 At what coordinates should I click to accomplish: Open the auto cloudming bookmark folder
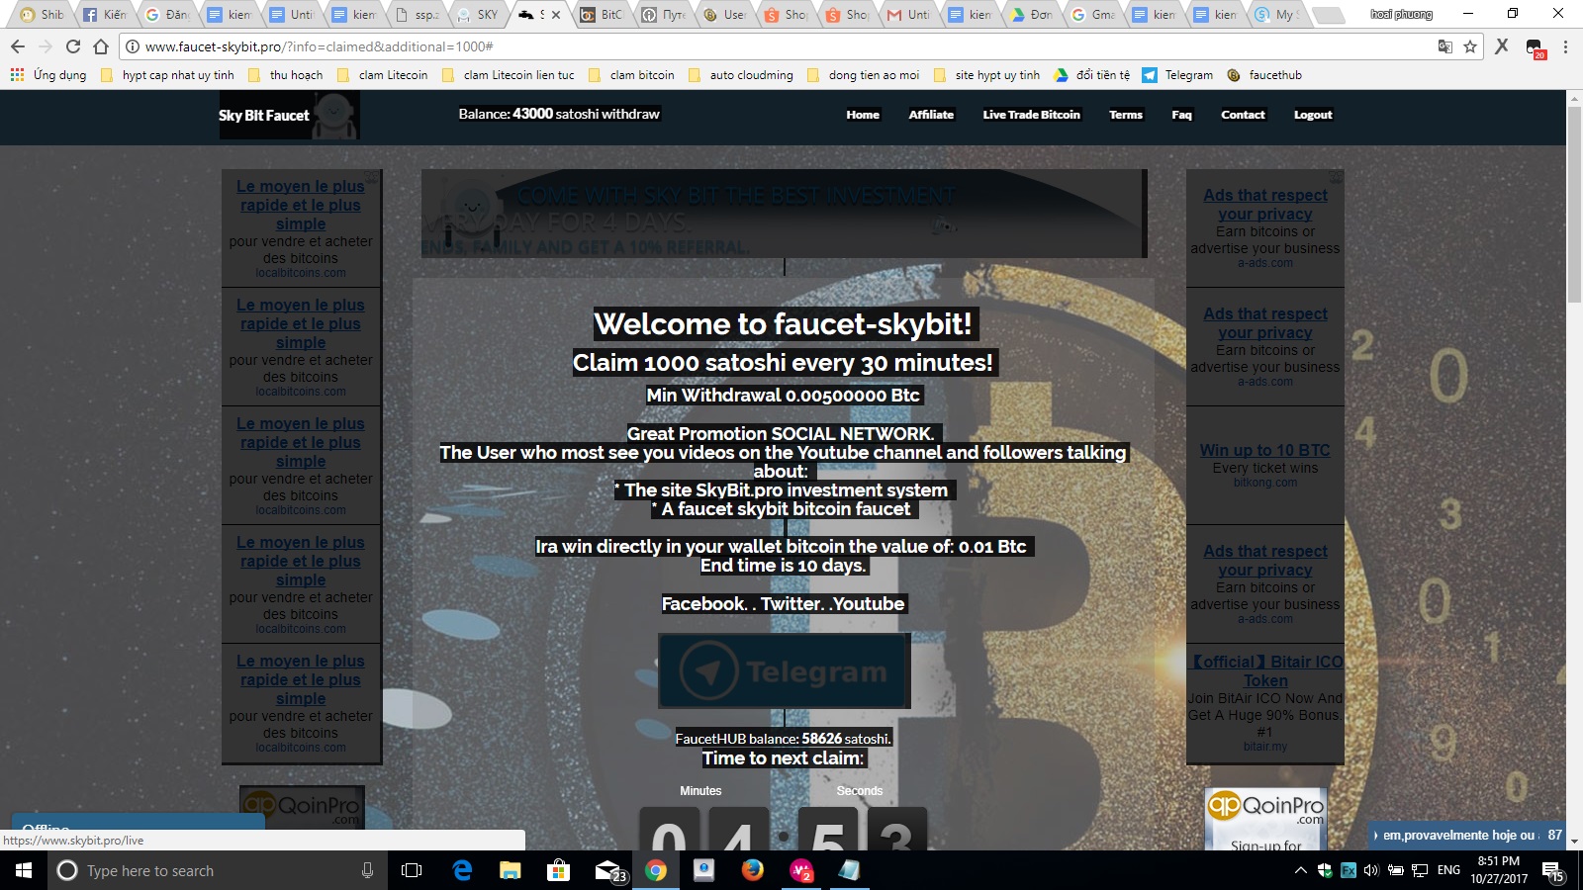coord(741,75)
